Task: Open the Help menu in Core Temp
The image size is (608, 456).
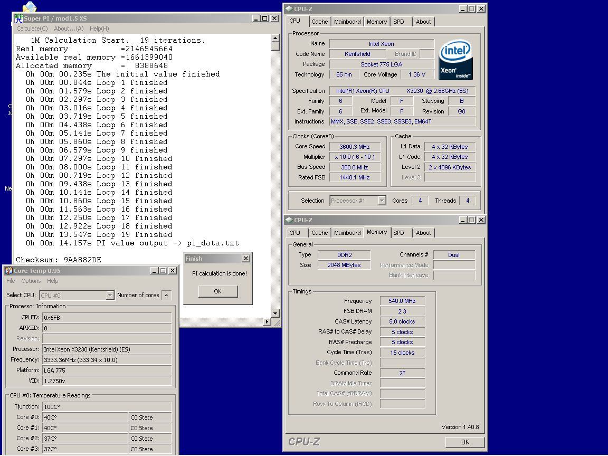Action: point(53,281)
